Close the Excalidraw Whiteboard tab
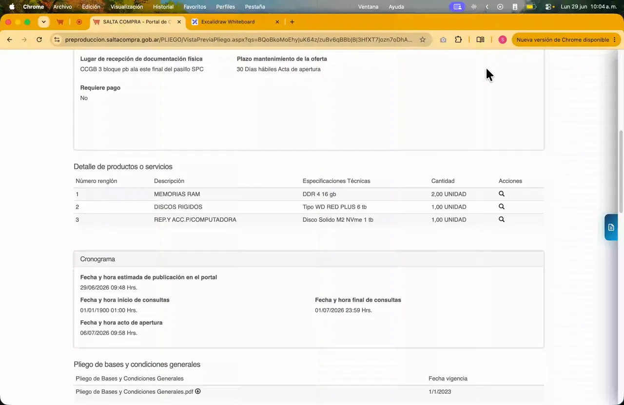Viewport: 624px width, 405px height. [x=277, y=22]
